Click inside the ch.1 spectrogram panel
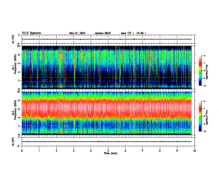Screen dimensions: 219x169 pos(106,67)
